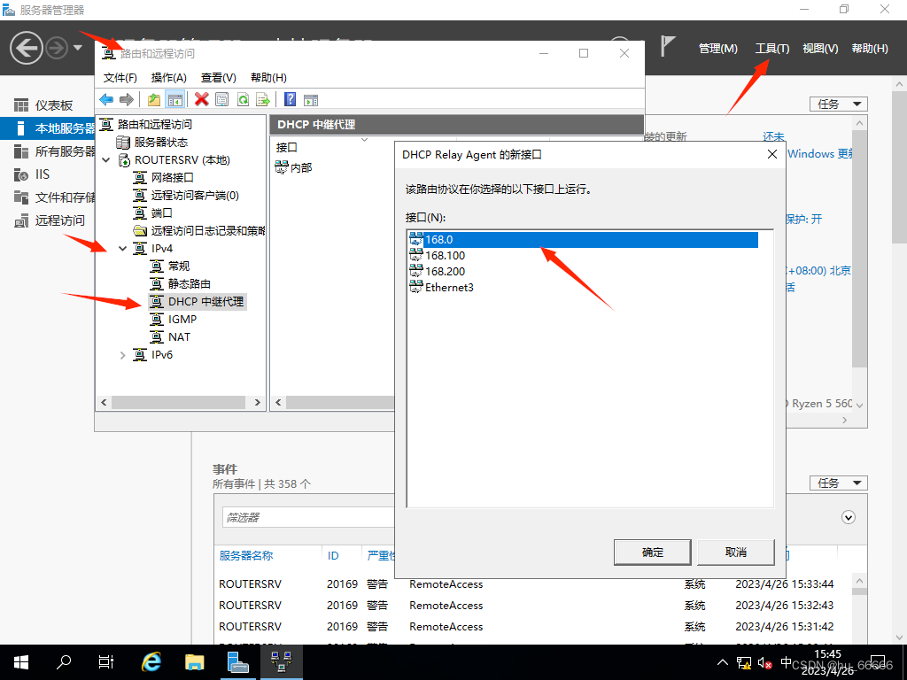Open the blue question-mark Help icon
Image resolution: width=907 pixels, height=680 pixels.
tap(291, 99)
